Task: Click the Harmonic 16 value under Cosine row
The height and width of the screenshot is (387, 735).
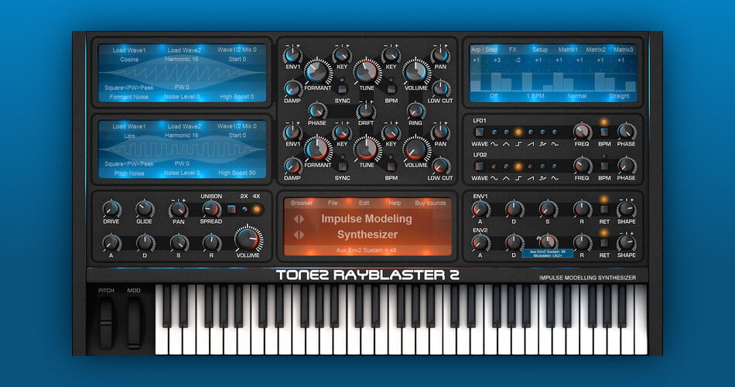Action: 182,60
